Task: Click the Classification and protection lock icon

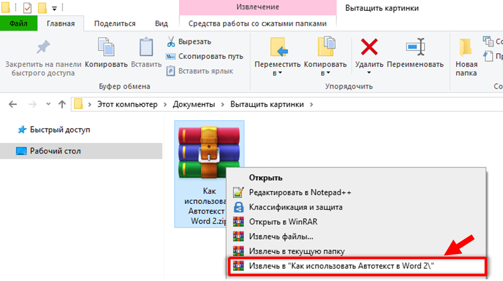Action: pyautogui.click(x=238, y=207)
